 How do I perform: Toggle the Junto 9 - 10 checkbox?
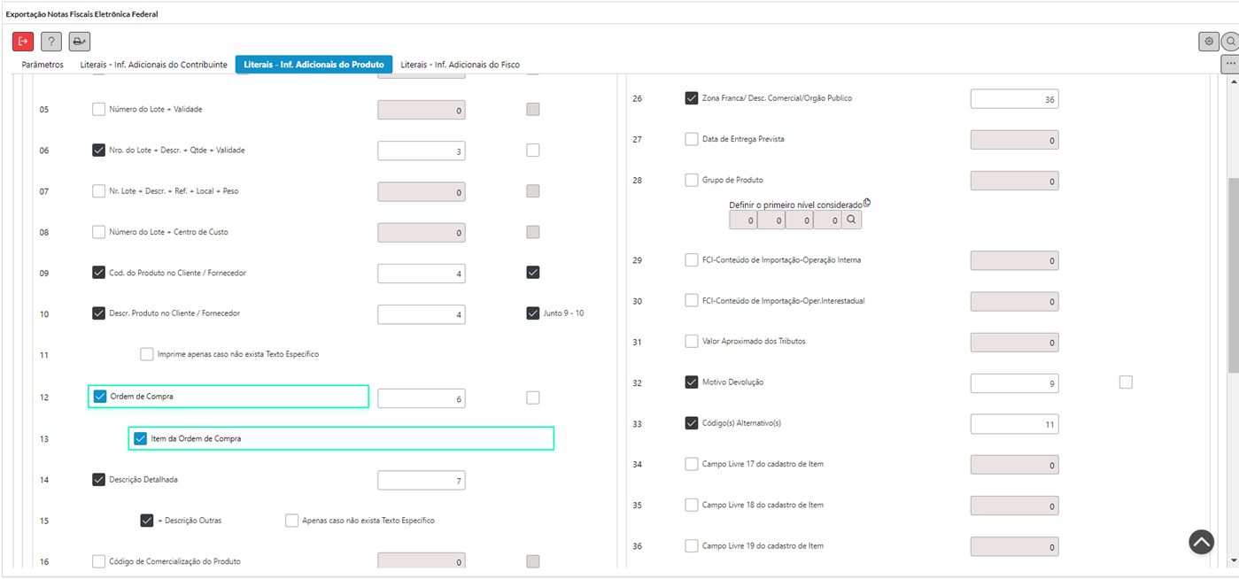(532, 313)
